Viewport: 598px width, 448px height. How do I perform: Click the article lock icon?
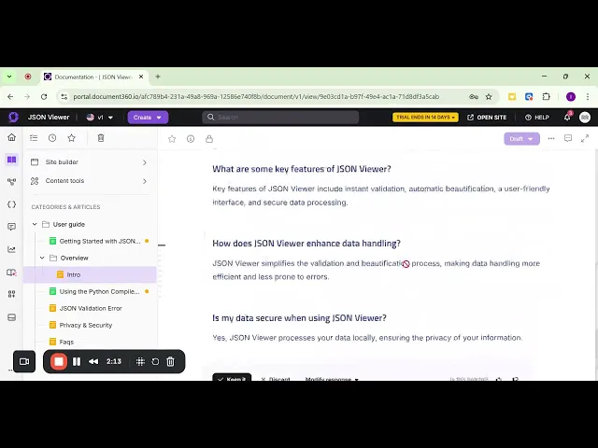click(209, 139)
